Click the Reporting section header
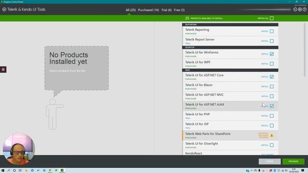308x173 pixels. (x=230, y=25)
